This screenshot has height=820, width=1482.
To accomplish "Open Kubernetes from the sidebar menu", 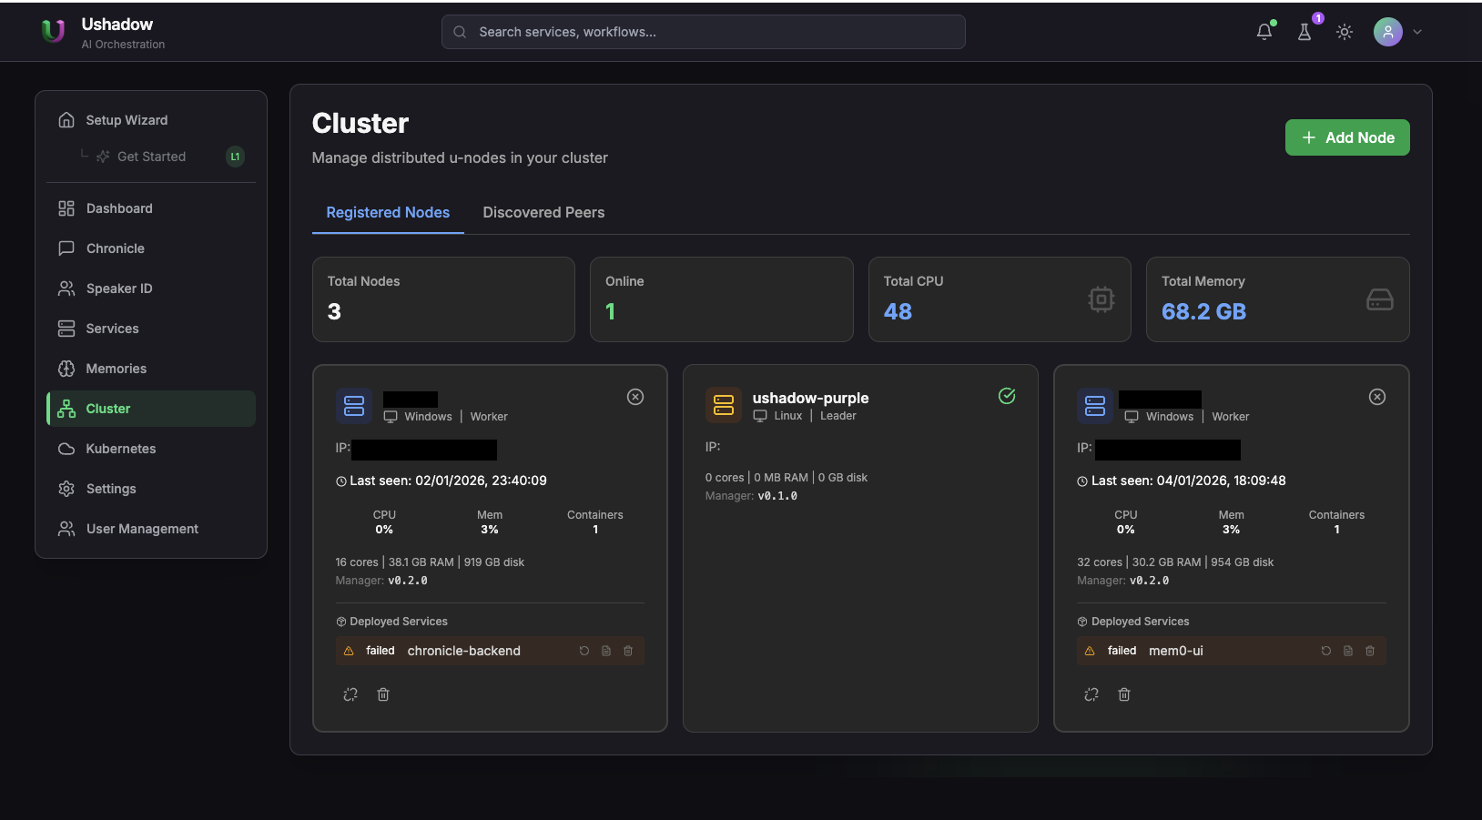I will click(x=119, y=448).
